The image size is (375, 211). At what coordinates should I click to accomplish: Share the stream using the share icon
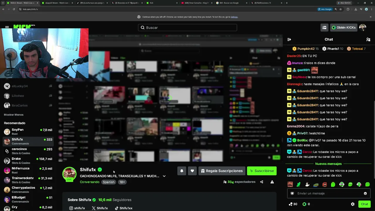pyautogui.click(x=262, y=182)
